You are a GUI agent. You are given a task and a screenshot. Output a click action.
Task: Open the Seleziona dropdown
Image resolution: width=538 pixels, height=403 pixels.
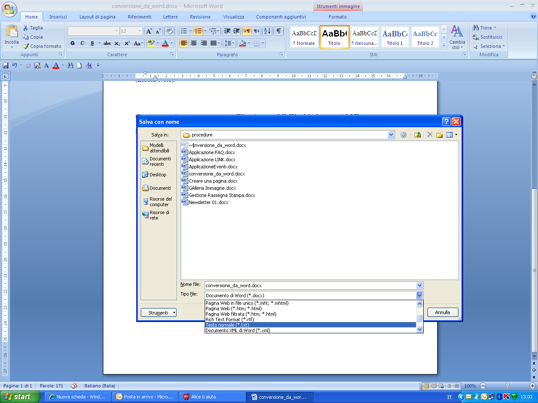click(x=488, y=46)
